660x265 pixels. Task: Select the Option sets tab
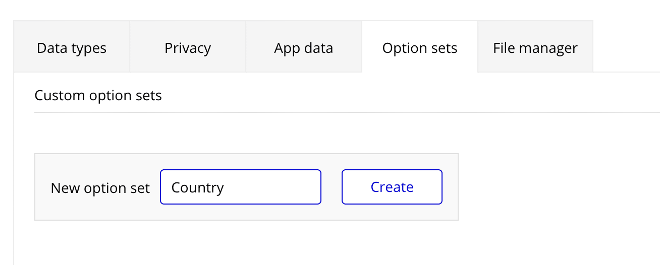pyautogui.click(x=420, y=48)
